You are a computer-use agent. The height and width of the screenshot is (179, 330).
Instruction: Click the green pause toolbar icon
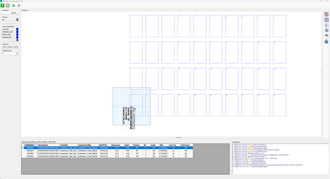click(3, 5)
